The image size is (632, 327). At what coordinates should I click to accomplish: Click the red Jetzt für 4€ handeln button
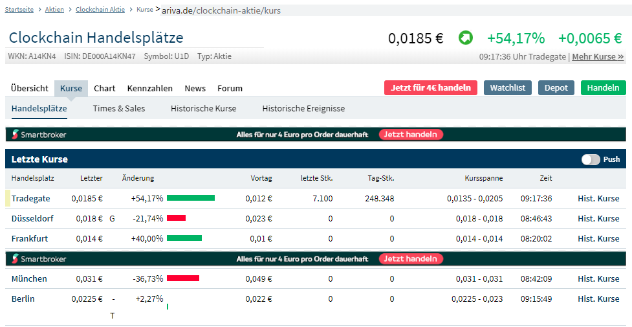pyautogui.click(x=431, y=87)
